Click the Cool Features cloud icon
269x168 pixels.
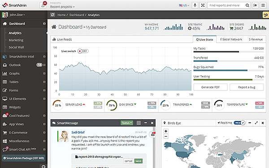pyautogui.click(x=5, y=116)
